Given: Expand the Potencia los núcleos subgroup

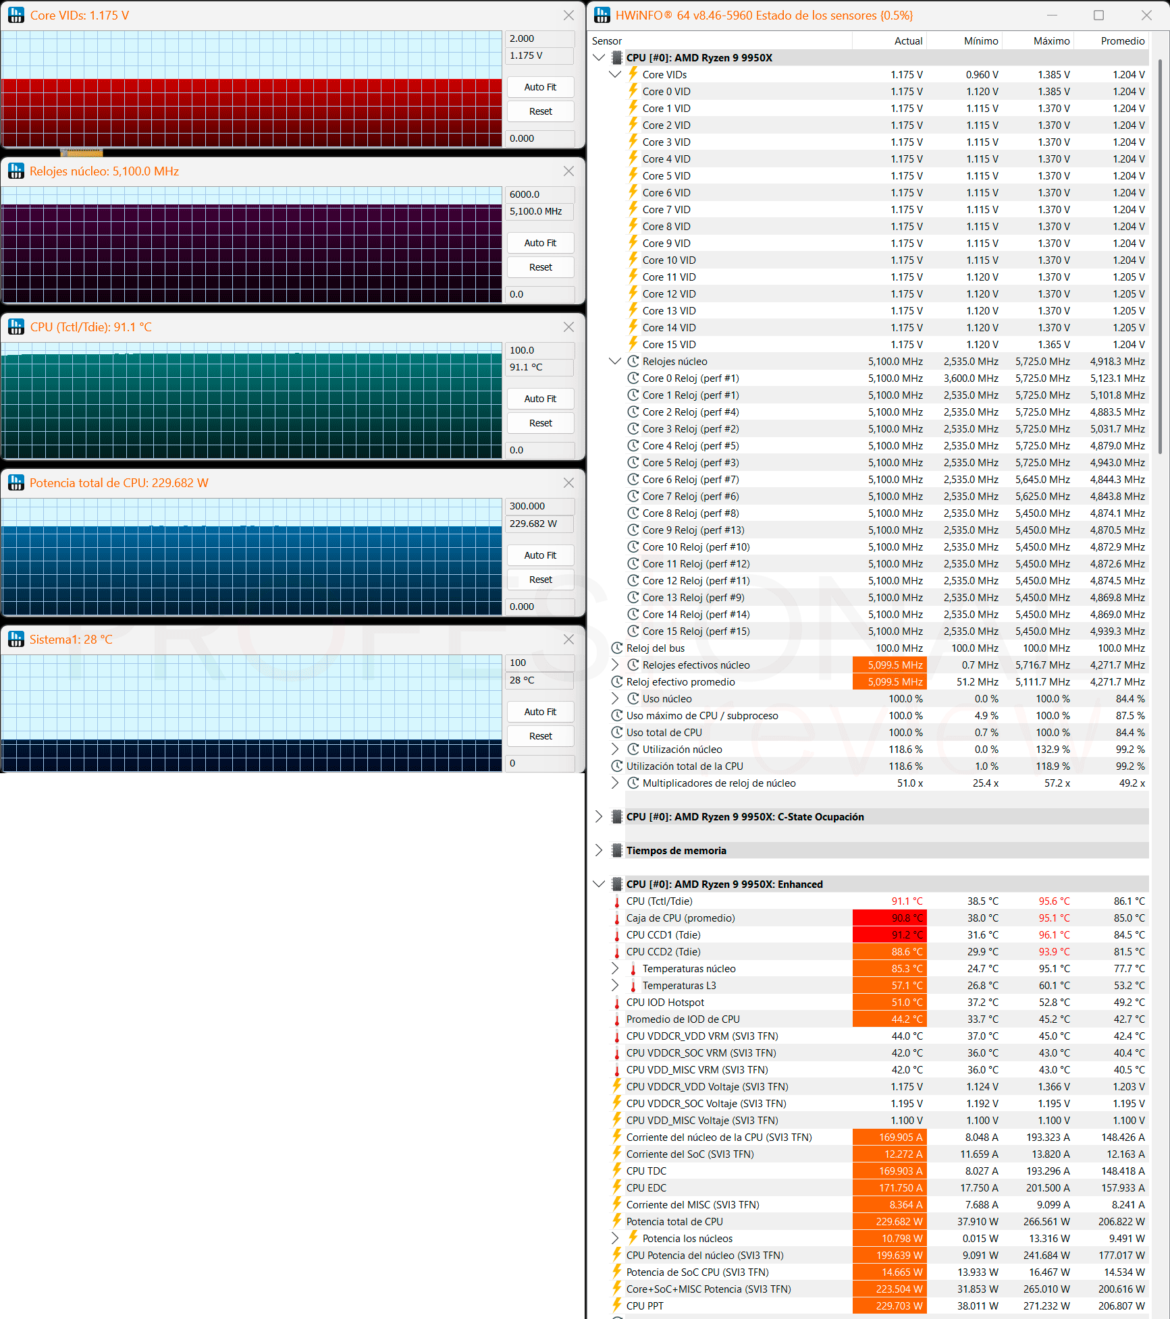Looking at the screenshot, I should click(615, 1238).
